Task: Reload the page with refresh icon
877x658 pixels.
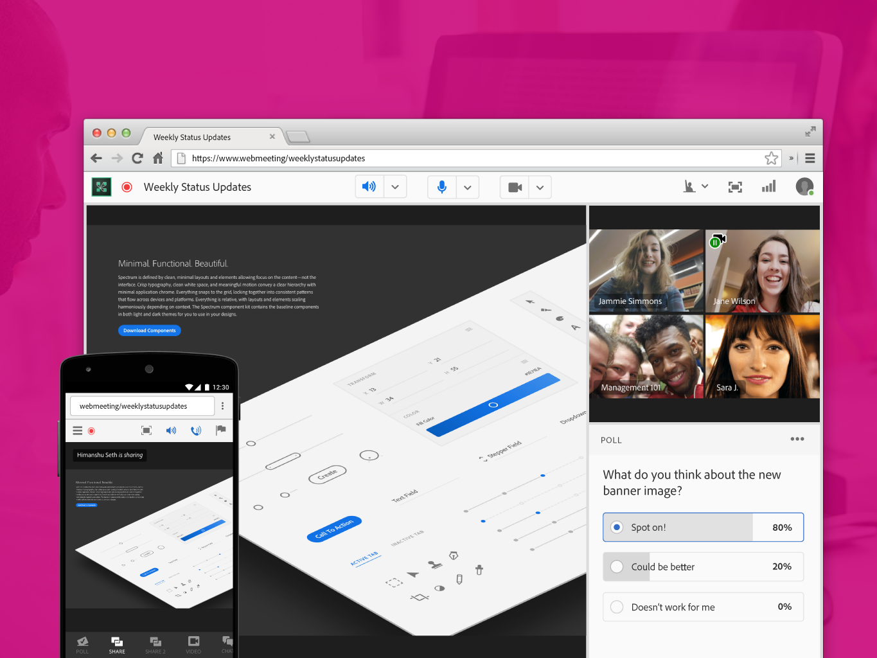Action: [x=137, y=158]
